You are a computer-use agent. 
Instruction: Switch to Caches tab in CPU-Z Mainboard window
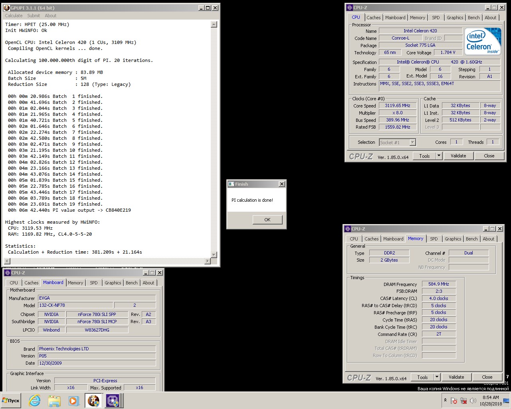32,283
